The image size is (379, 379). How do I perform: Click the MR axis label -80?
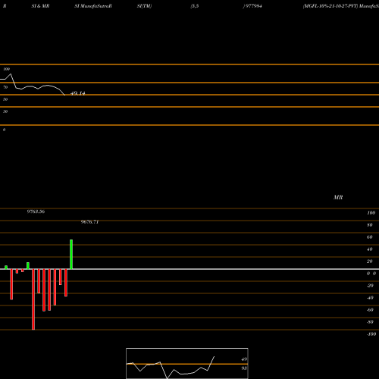[370, 322]
